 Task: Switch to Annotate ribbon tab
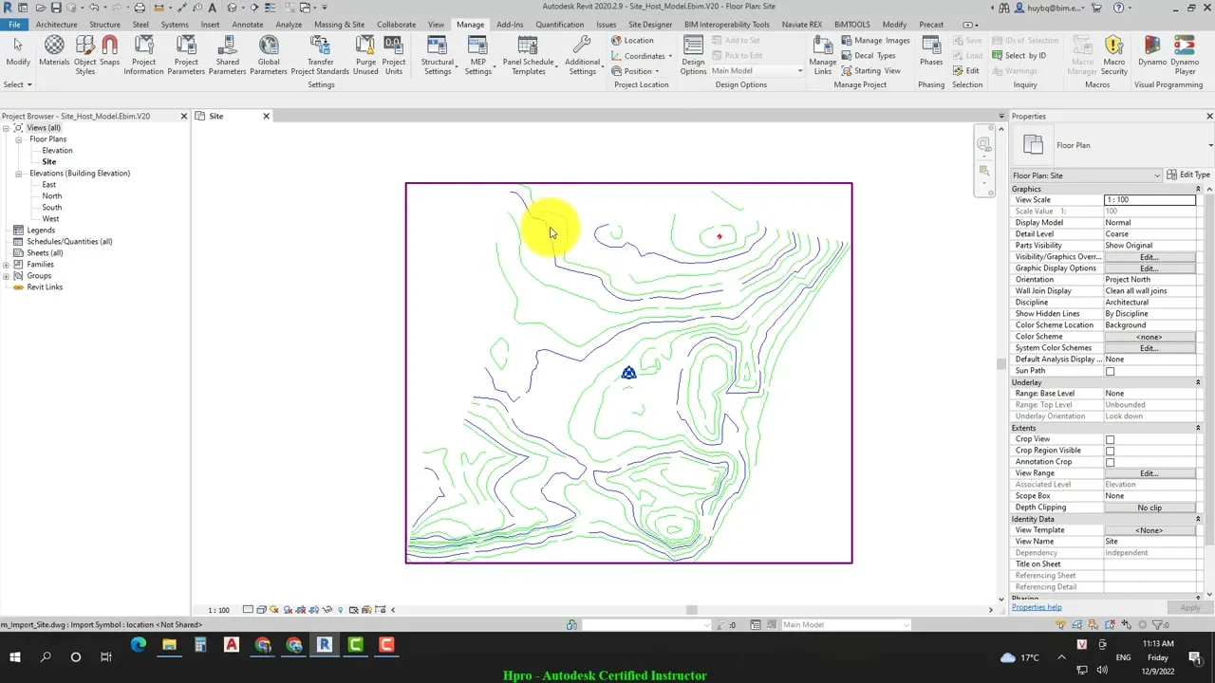[248, 25]
